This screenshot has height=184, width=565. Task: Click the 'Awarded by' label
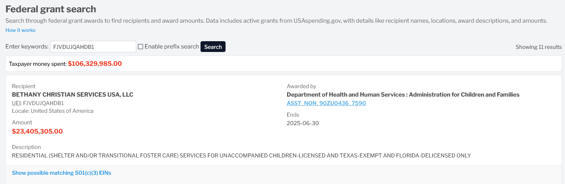[301, 86]
